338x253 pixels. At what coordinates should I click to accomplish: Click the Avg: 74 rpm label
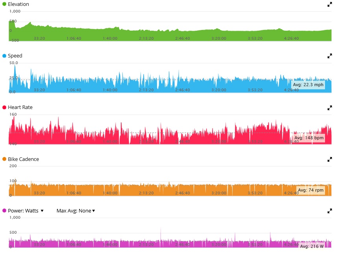tap(310, 190)
